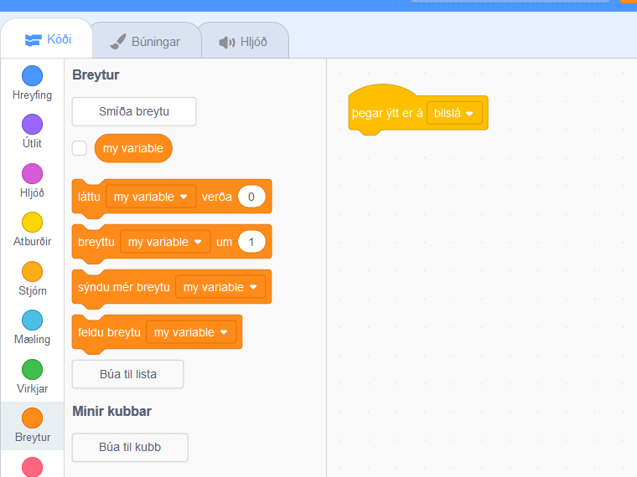
Task: Click the Mínir kubbar heading
Action: point(111,411)
